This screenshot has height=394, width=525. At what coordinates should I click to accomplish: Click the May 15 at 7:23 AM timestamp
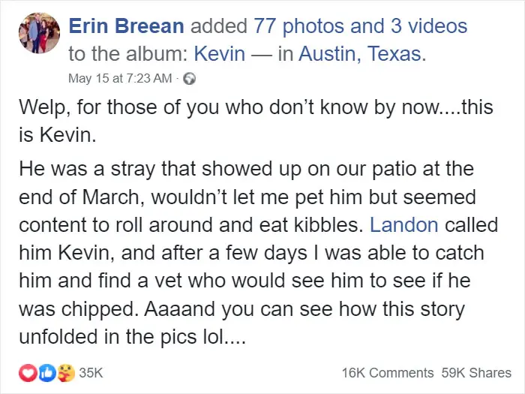tap(121, 78)
